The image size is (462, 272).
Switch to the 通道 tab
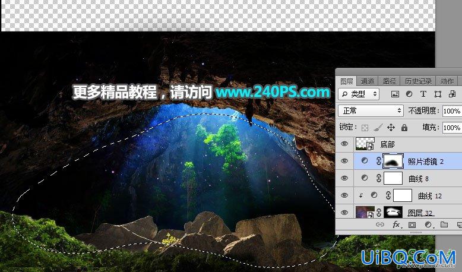[x=367, y=81]
